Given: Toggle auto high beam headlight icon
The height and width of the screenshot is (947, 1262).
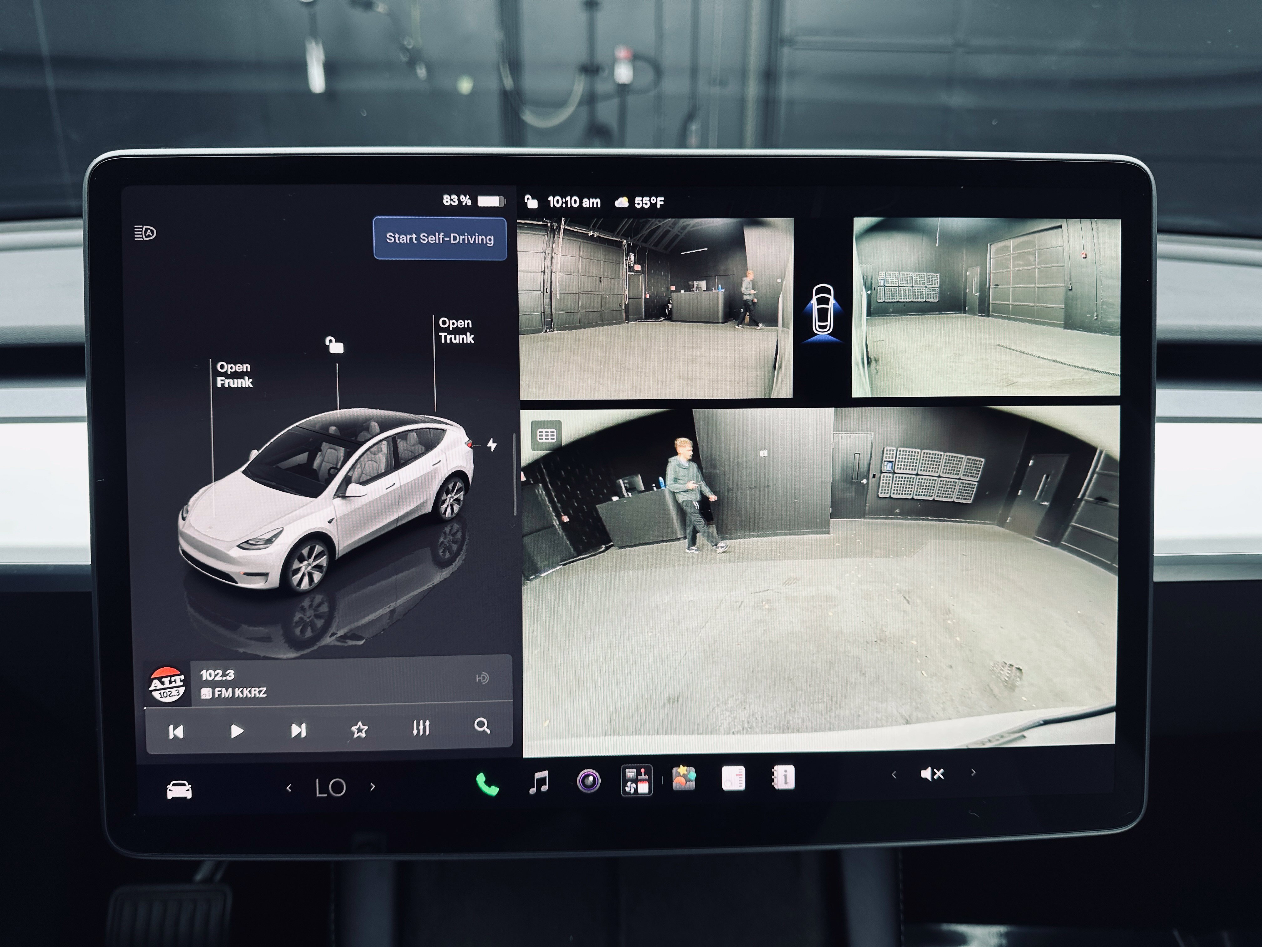Looking at the screenshot, I should click(145, 233).
